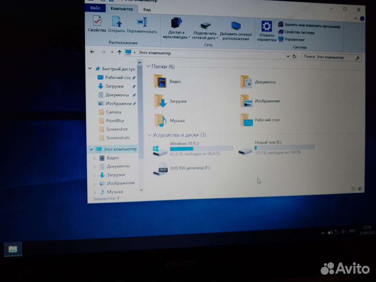This screenshot has width=376, height=282.
Task: Click Свойства системы in ribbon
Action: (x=299, y=32)
